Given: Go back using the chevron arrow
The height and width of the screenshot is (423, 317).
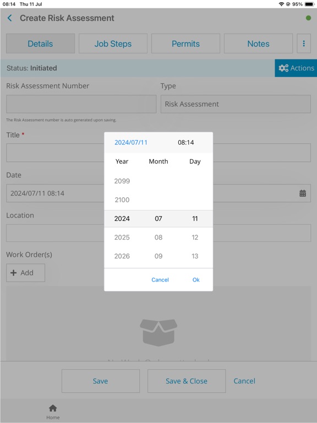Looking at the screenshot, I should tap(10, 18).
